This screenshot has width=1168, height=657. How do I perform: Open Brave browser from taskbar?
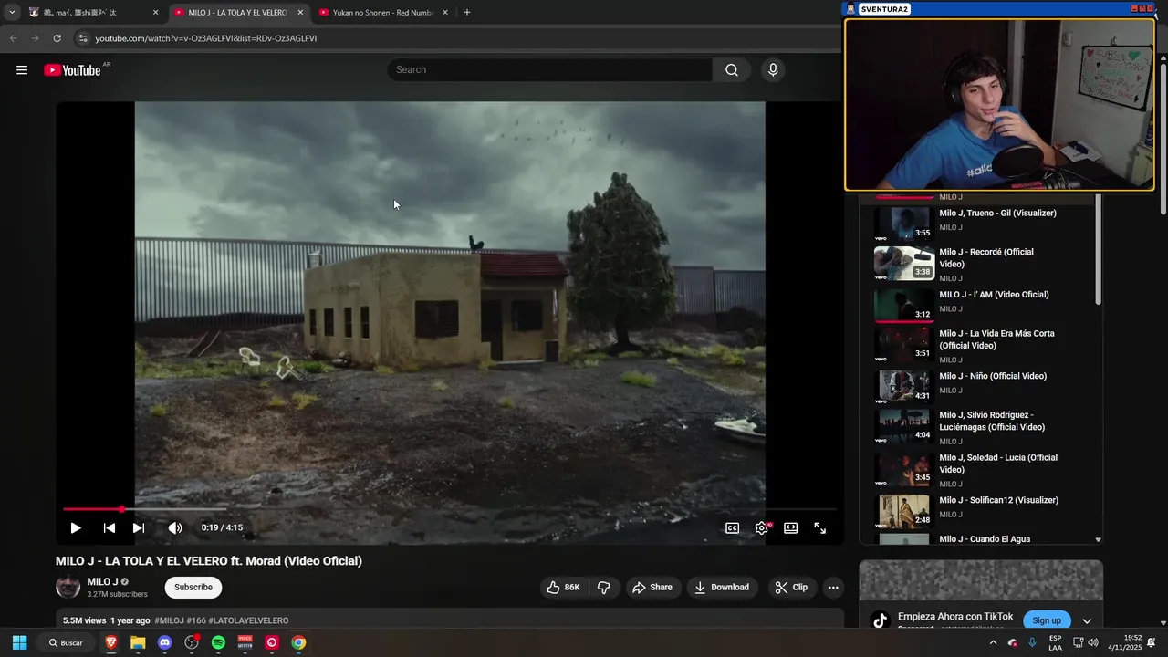click(x=111, y=642)
